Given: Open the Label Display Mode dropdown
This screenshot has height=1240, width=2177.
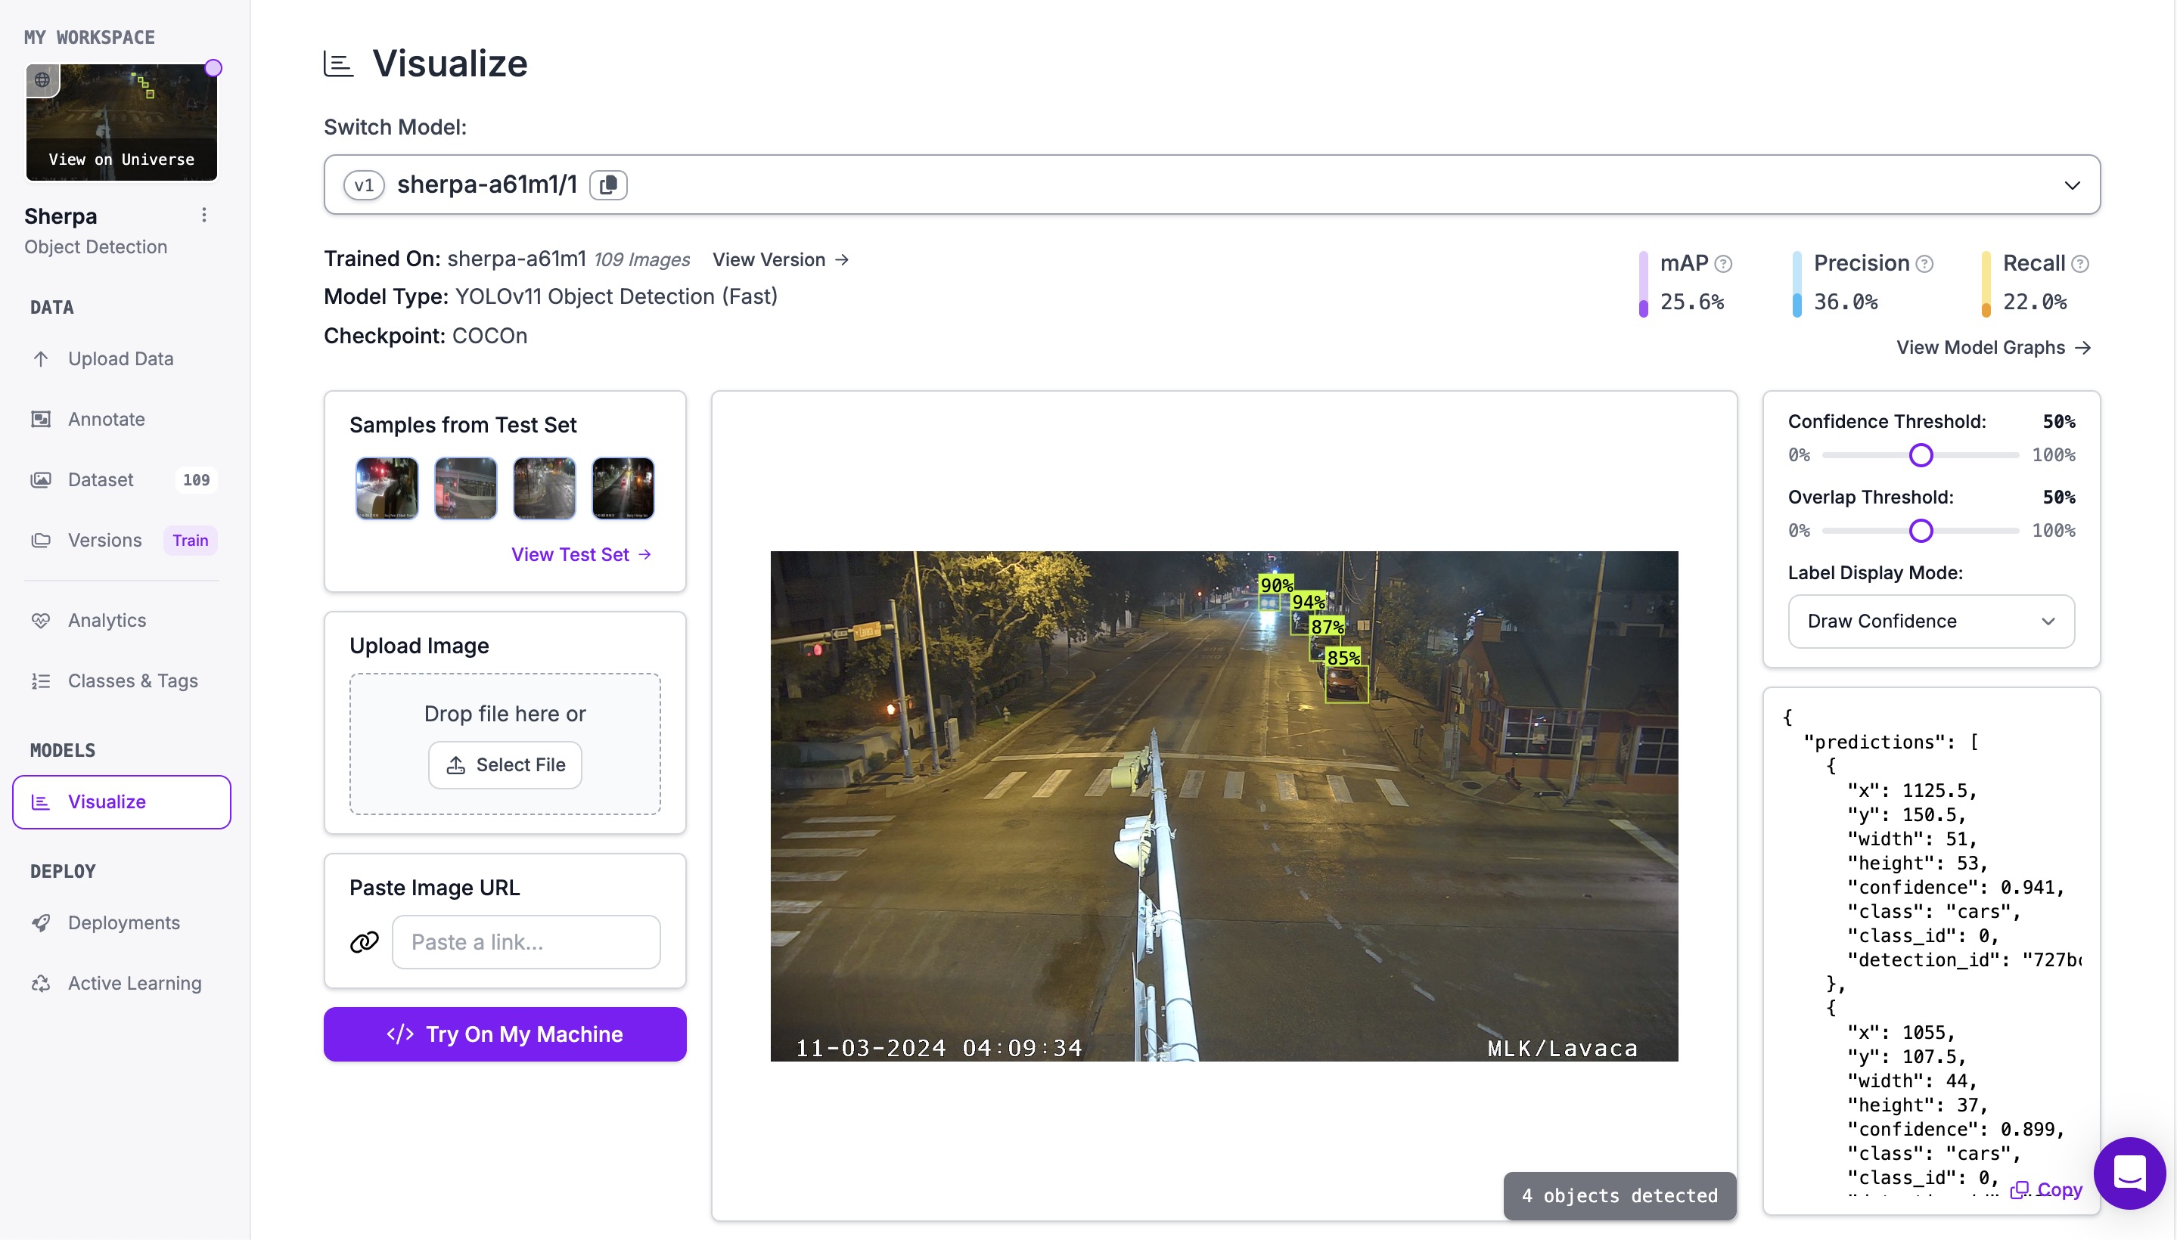Looking at the screenshot, I should (x=1930, y=622).
